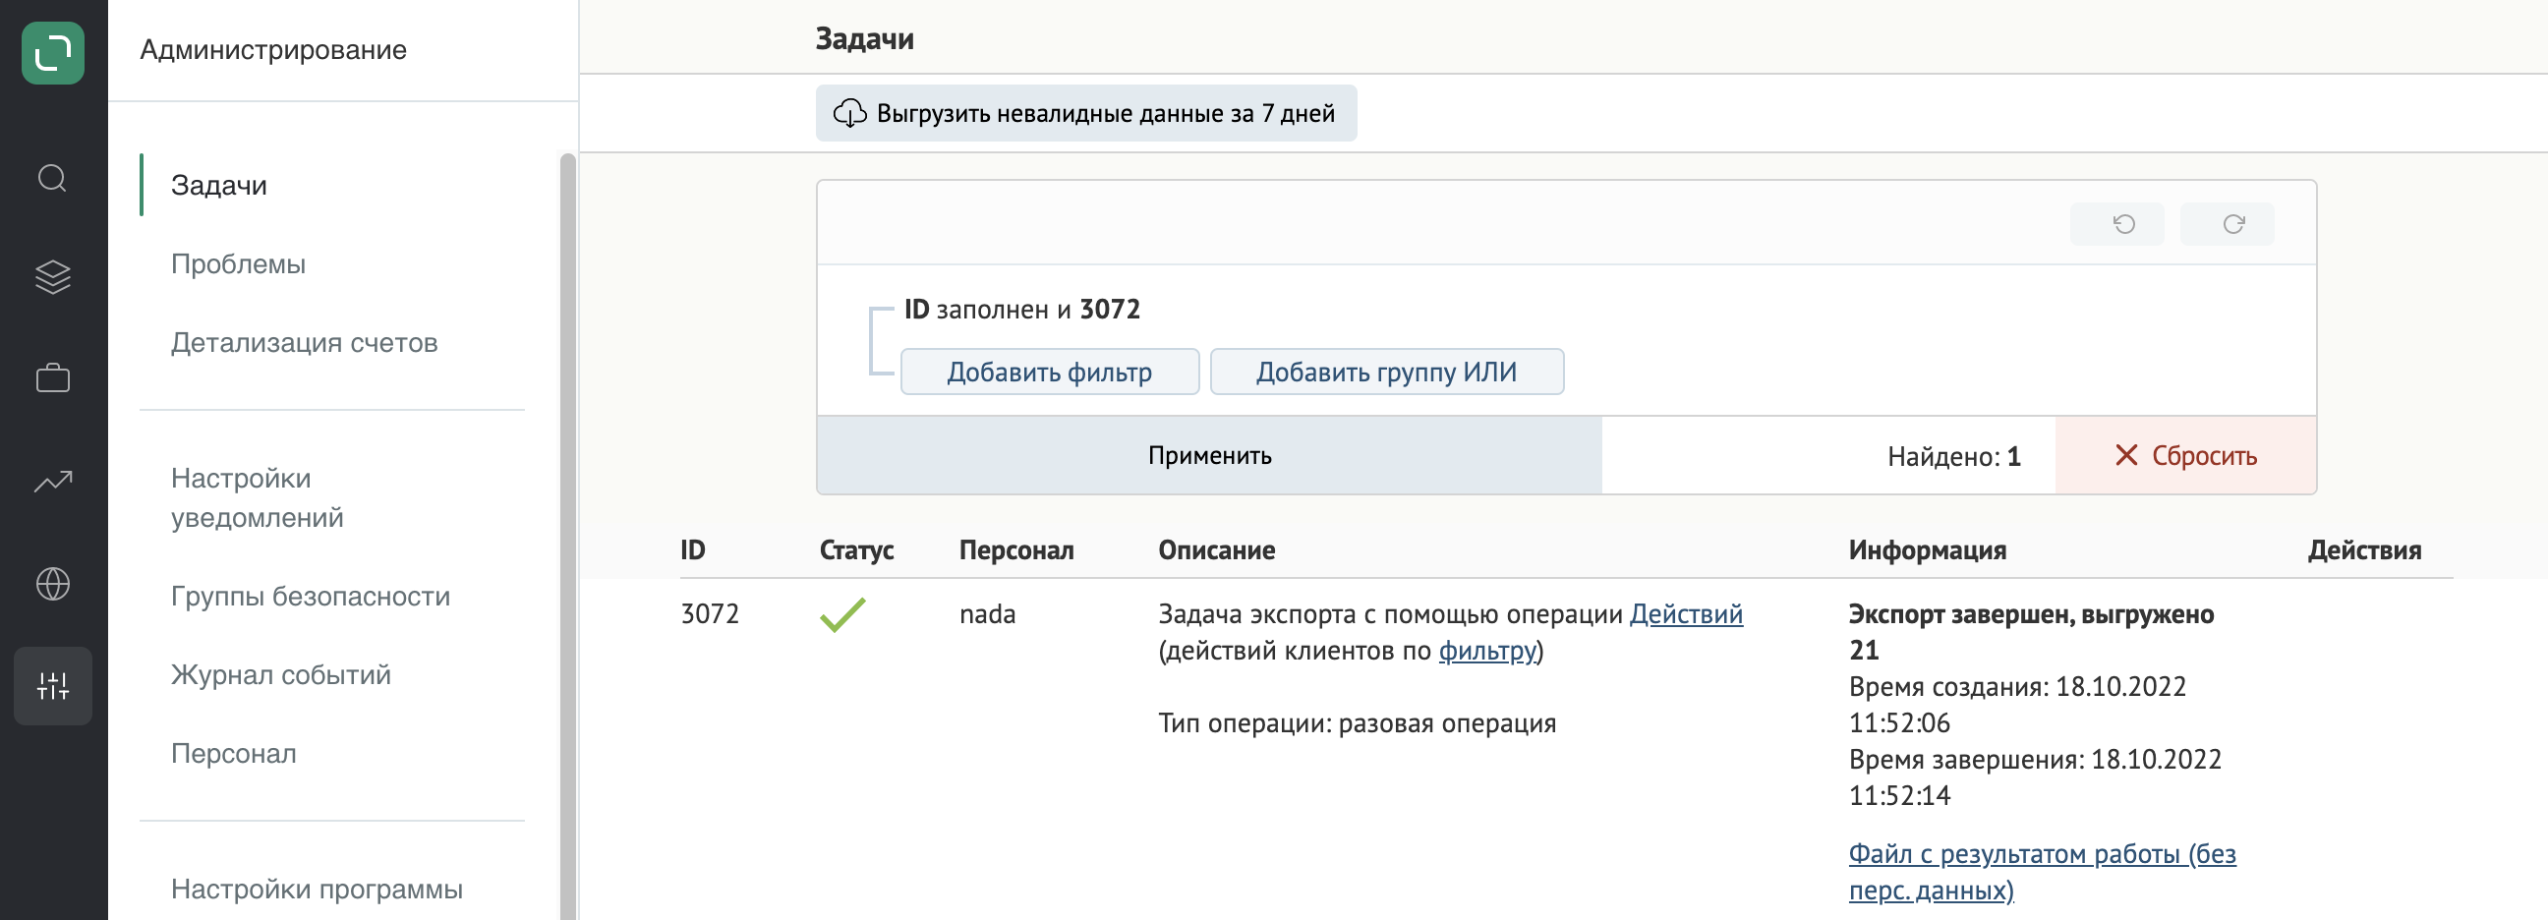2548x920 pixels.
Task: Open the briefcase icon in the sidebar
Action: [52, 377]
